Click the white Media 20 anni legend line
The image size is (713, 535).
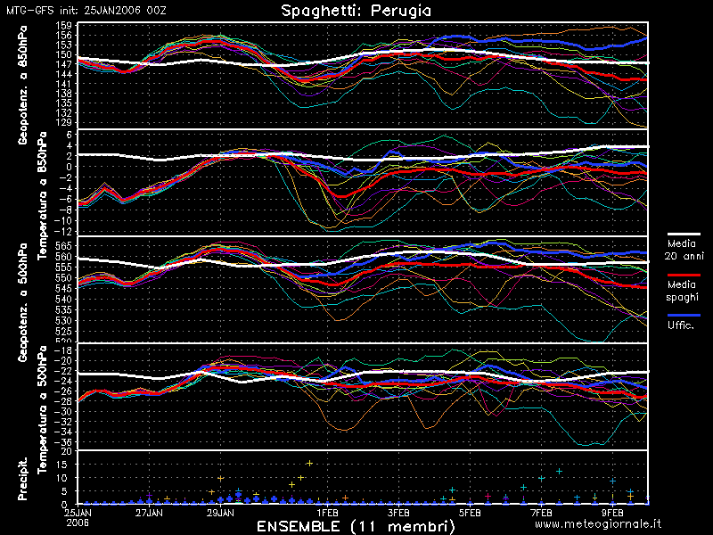(683, 230)
